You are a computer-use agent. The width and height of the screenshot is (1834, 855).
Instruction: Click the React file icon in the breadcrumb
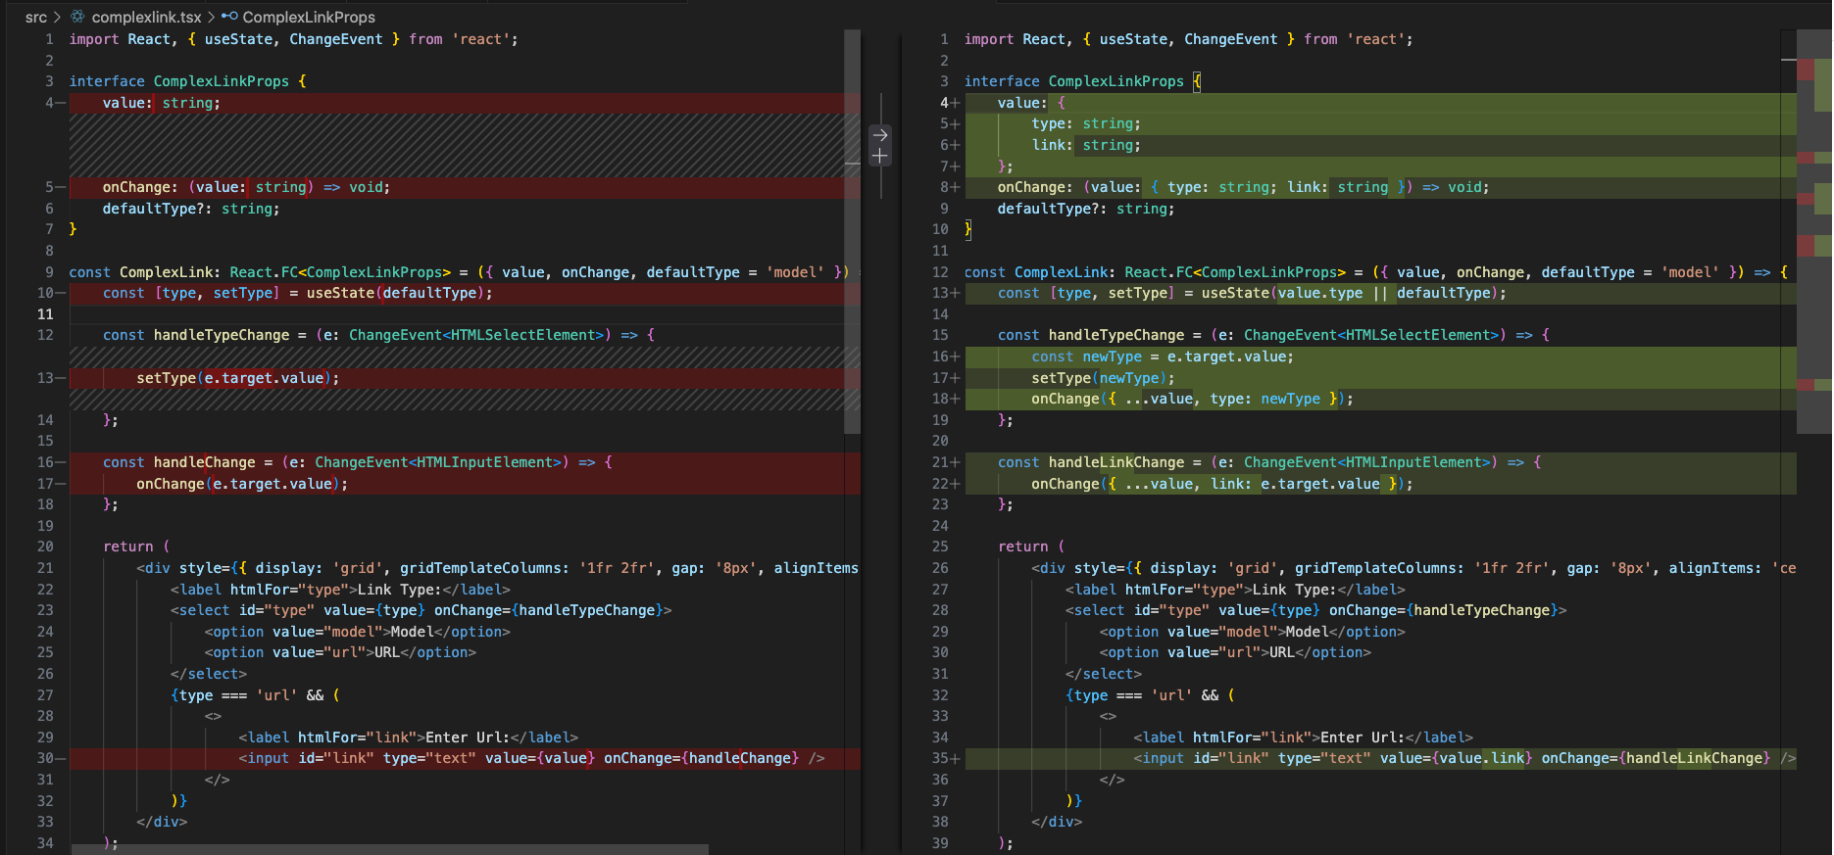click(77, 17)
